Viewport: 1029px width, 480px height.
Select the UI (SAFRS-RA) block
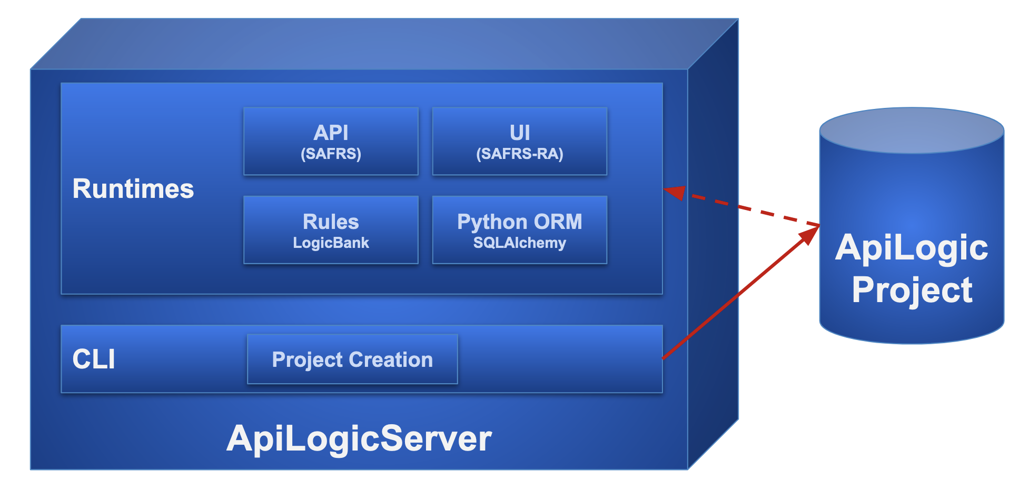(519, 141)
